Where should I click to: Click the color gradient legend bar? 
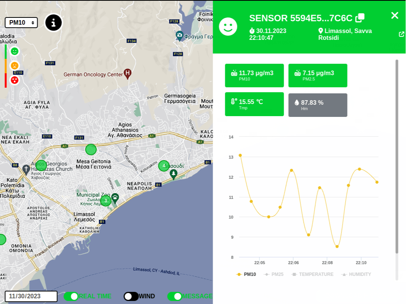coord(5,66)
